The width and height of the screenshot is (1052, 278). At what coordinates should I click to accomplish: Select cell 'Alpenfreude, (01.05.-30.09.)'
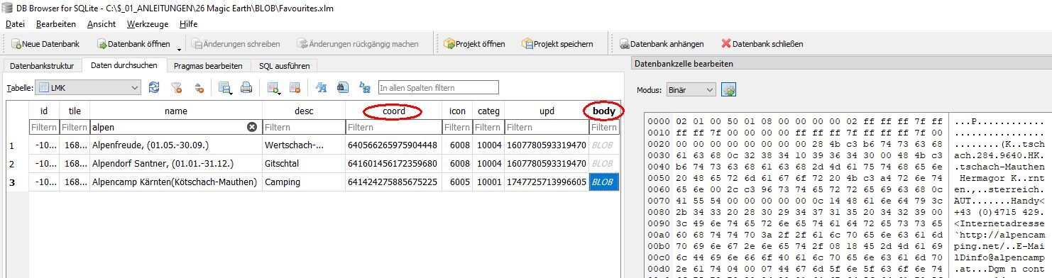pyautogui.click(x=175, y=146)
